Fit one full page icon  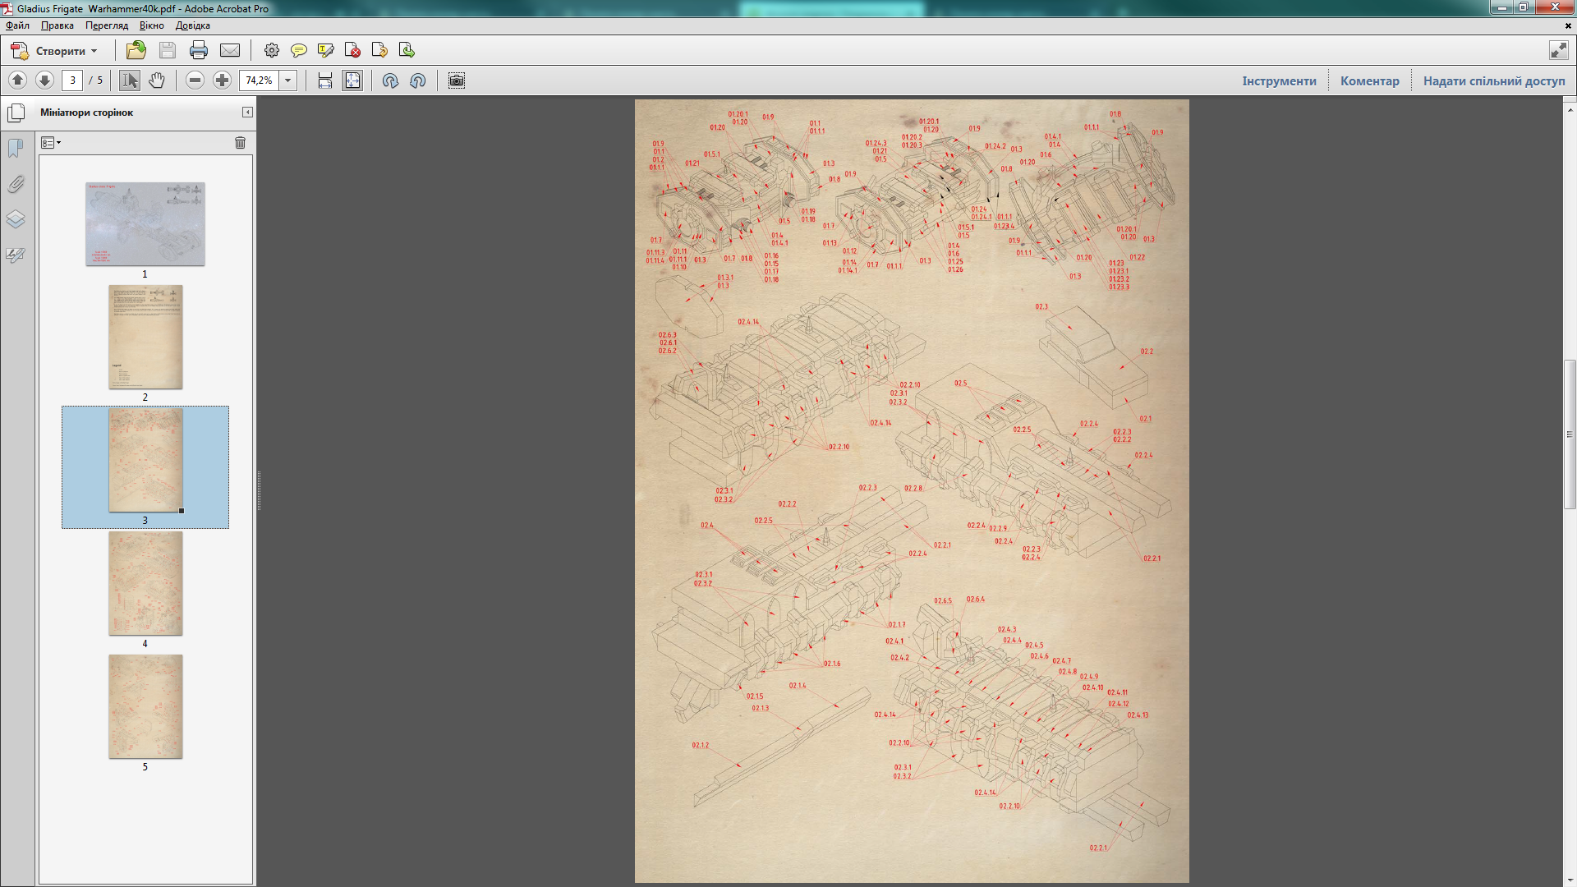coord(352,80)
